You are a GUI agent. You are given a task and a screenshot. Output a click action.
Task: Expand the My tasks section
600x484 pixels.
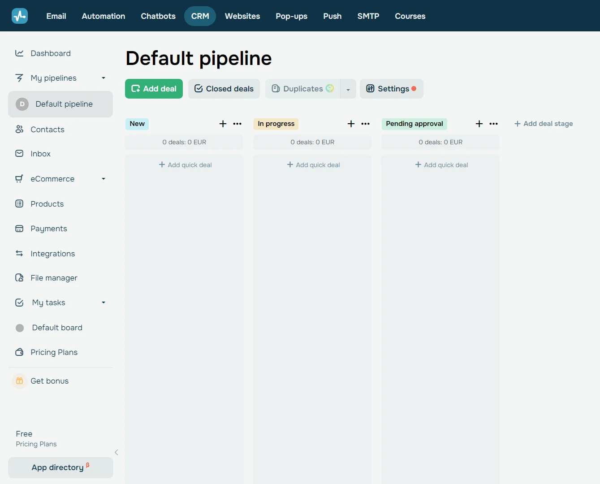[x=104, y=302]
